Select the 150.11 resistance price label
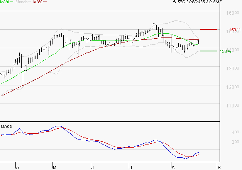Image resolution: width=242 pixels, height=170 pixels. 234,30
